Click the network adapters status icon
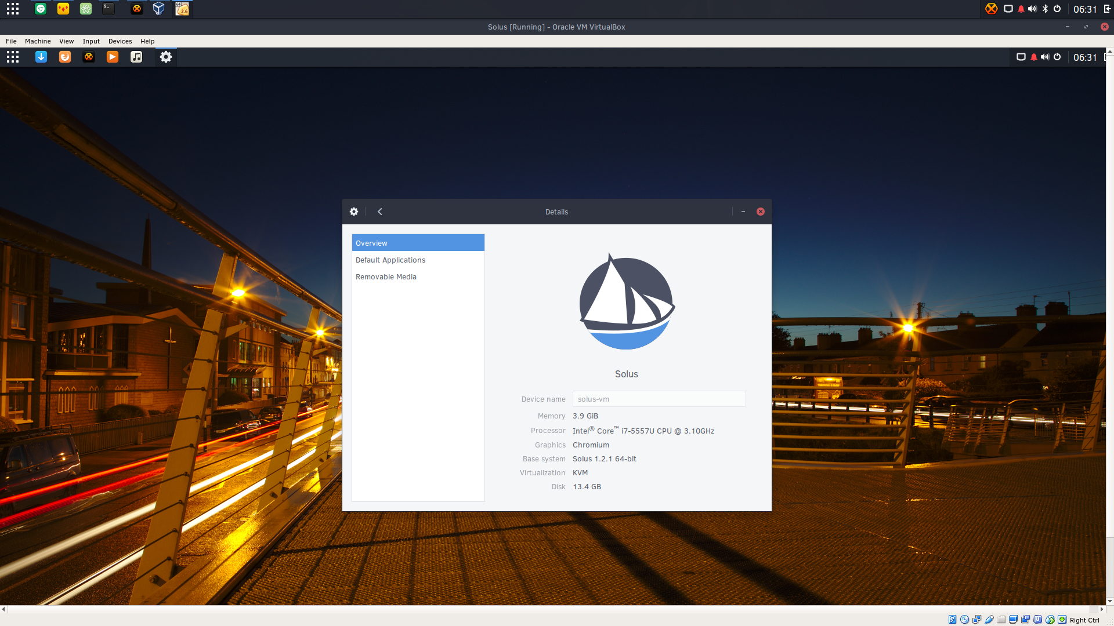The width and height of the screenshot is (1114, 626). [x=976, y=620]
